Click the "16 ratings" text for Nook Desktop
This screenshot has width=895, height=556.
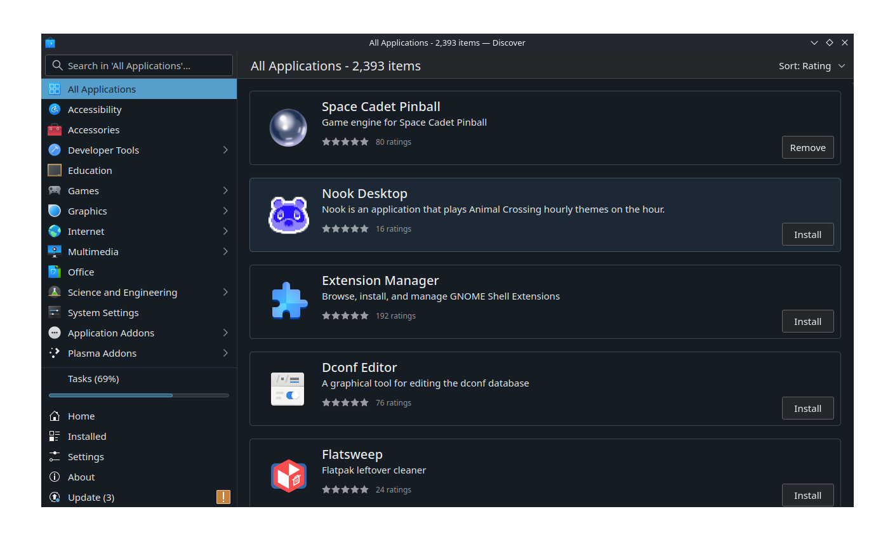click(394, 228)
